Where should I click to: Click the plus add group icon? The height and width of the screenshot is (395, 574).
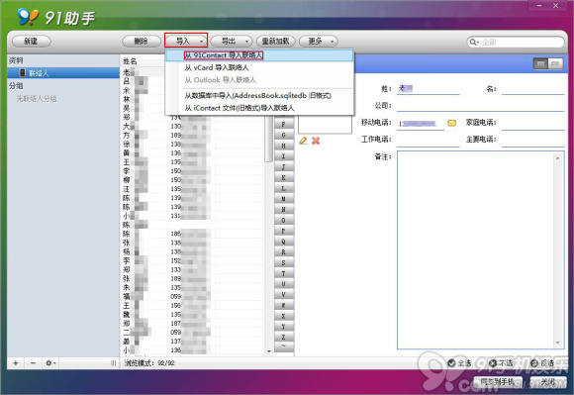(16, 362)
